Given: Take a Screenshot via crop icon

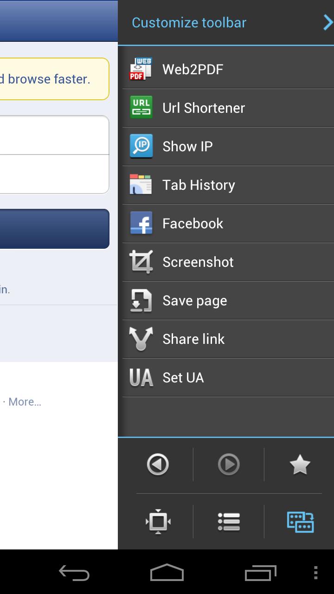Looking at the screenshot, I should (x=141, y=262).
